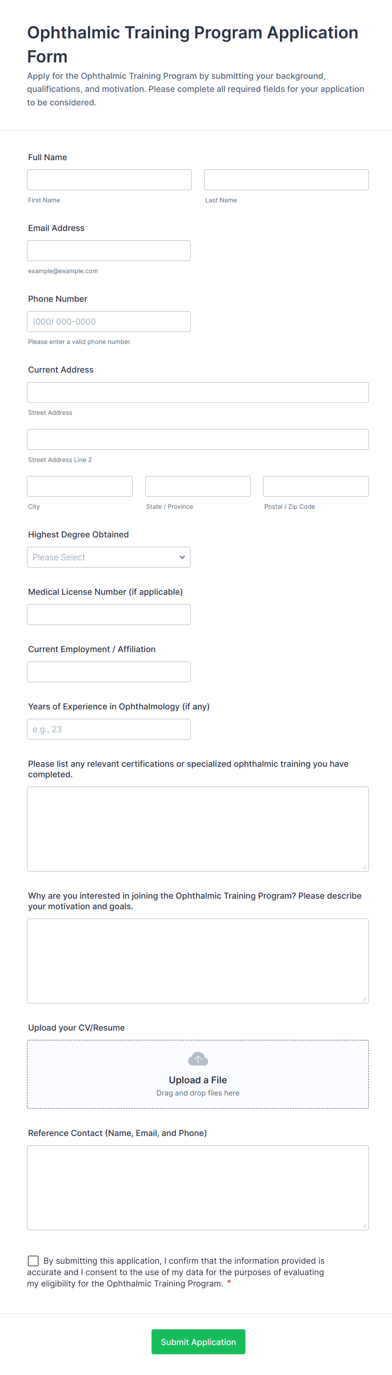Click the motivation and goals text area
392x1375 pixels.
pyautogui.click(x=198, y=960)
